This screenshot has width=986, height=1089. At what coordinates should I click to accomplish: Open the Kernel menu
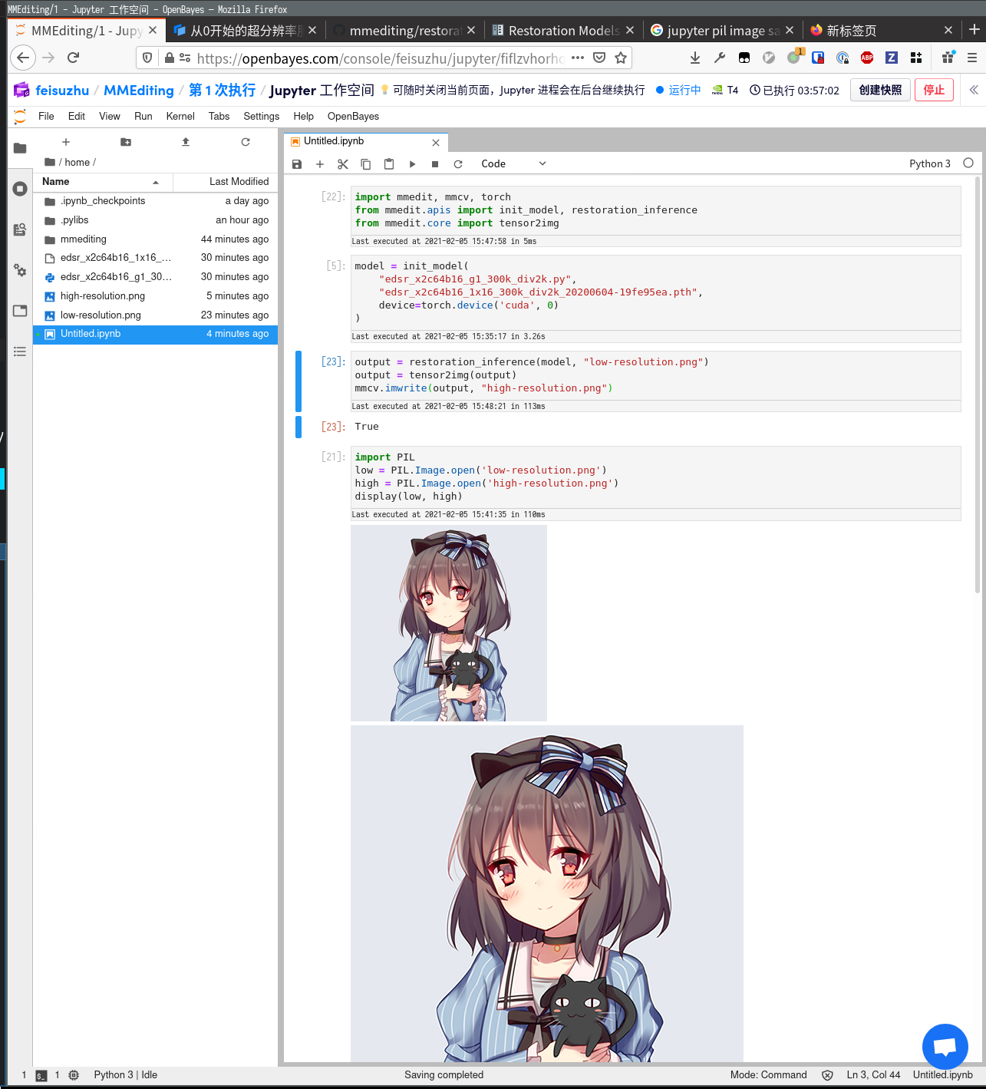tap(180, 117)
